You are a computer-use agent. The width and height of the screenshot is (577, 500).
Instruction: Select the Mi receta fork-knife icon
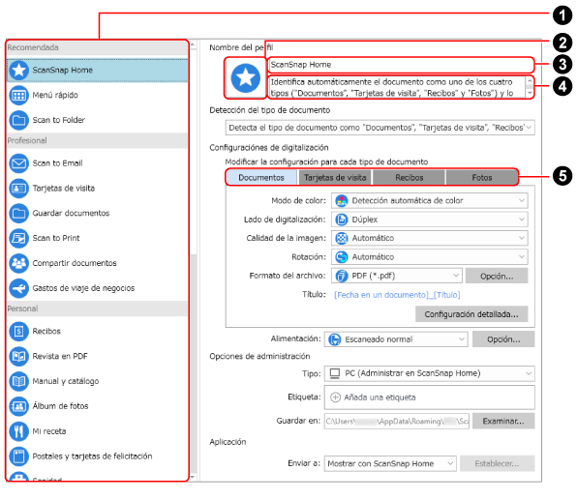(x=18, y=431)
